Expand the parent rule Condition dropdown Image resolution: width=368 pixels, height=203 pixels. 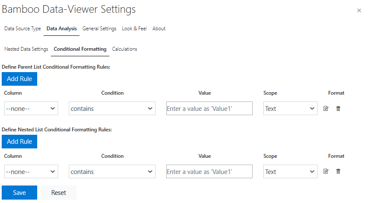coord(112,109)
